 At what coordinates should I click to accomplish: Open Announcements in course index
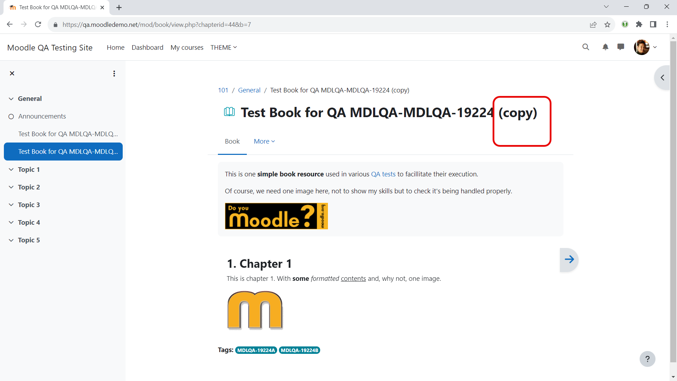[x=42, y=116]
